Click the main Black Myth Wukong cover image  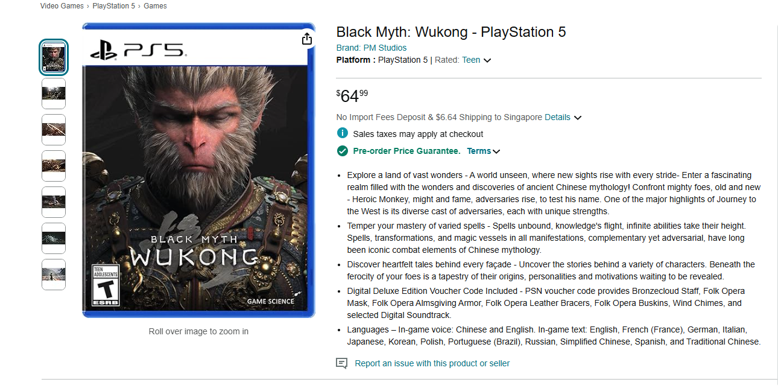tap(198, 170)
